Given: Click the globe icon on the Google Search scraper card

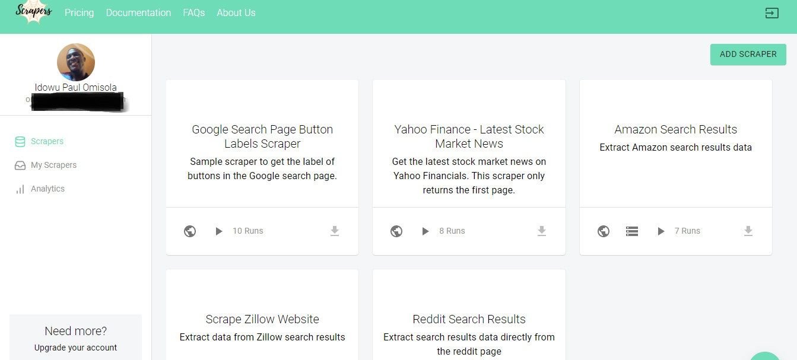Looking at the screenshot, I should pyautogui.click(x=190, y=231).
